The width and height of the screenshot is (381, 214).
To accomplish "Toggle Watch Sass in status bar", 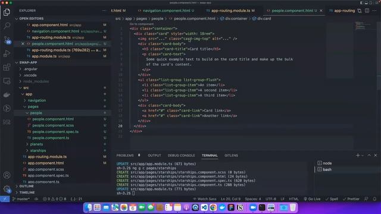I will 205,199.
